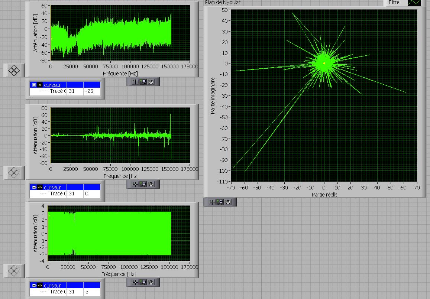Viewport: 430px width, 299px height.
Task: Click the cursor X value 31 in the top legend
Action: pyautogui.click(x=72, y=91)
